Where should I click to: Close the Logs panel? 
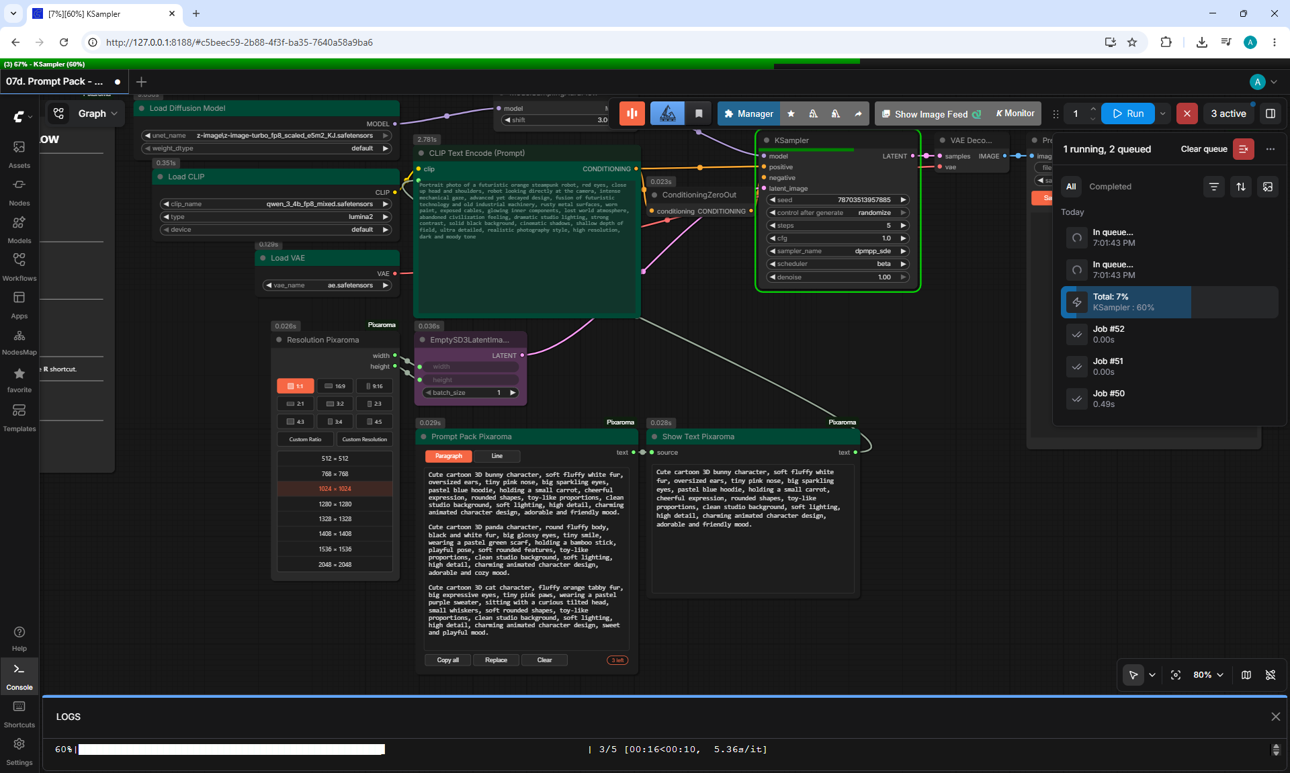[1275, 717]
